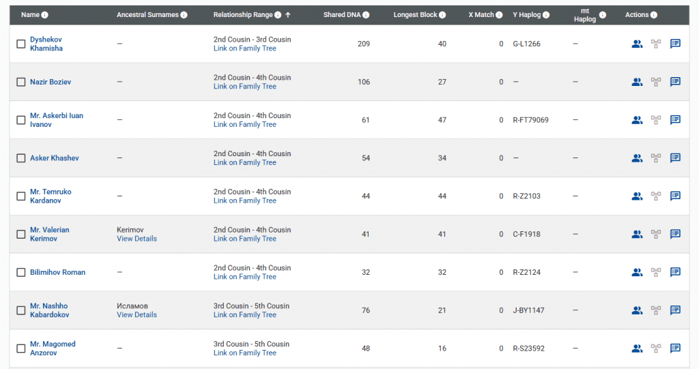Open the family tree icon for Nazir Boziev
Image resolution: width=699 pixels, height=369 pixels.
click(656, 82)
